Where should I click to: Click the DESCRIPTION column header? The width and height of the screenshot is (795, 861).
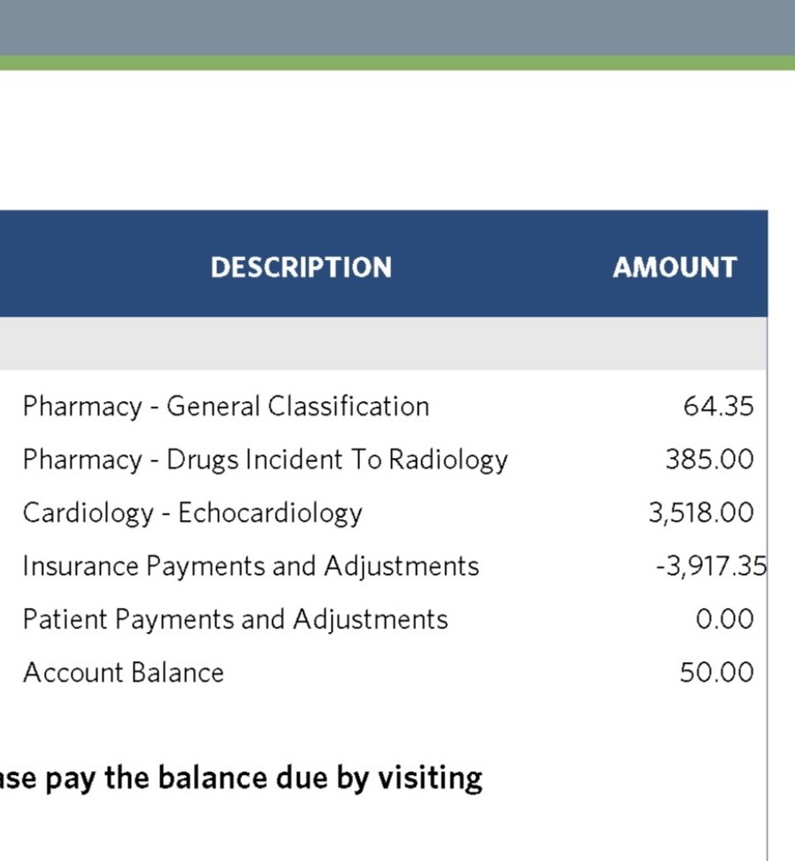[x=301, y=267]
